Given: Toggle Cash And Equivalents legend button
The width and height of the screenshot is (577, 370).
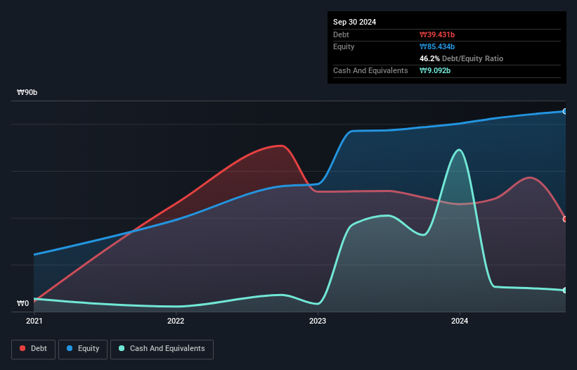Looking at the screenshot, I should click(162, 349).
